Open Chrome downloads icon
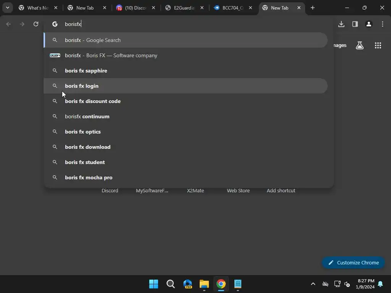Screen dimensions: 391x293 pos(341,24)
